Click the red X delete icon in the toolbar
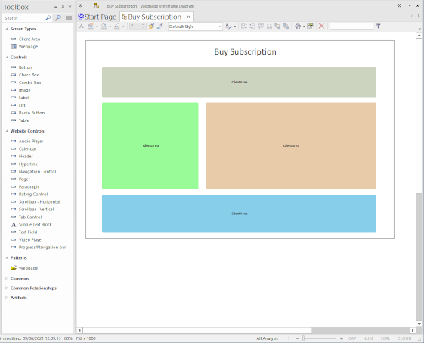 click(321, 26)
